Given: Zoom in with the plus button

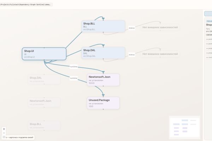Looking at the screenshot, I should point(4,129).
